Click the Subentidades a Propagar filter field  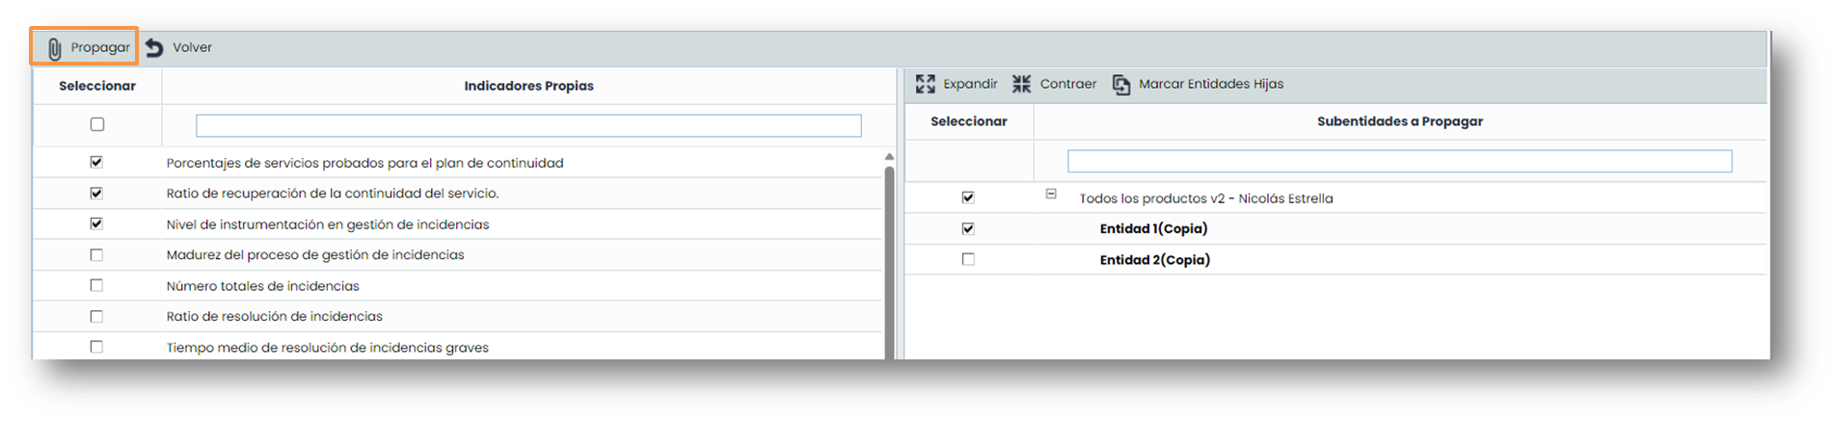[1399, 161]
